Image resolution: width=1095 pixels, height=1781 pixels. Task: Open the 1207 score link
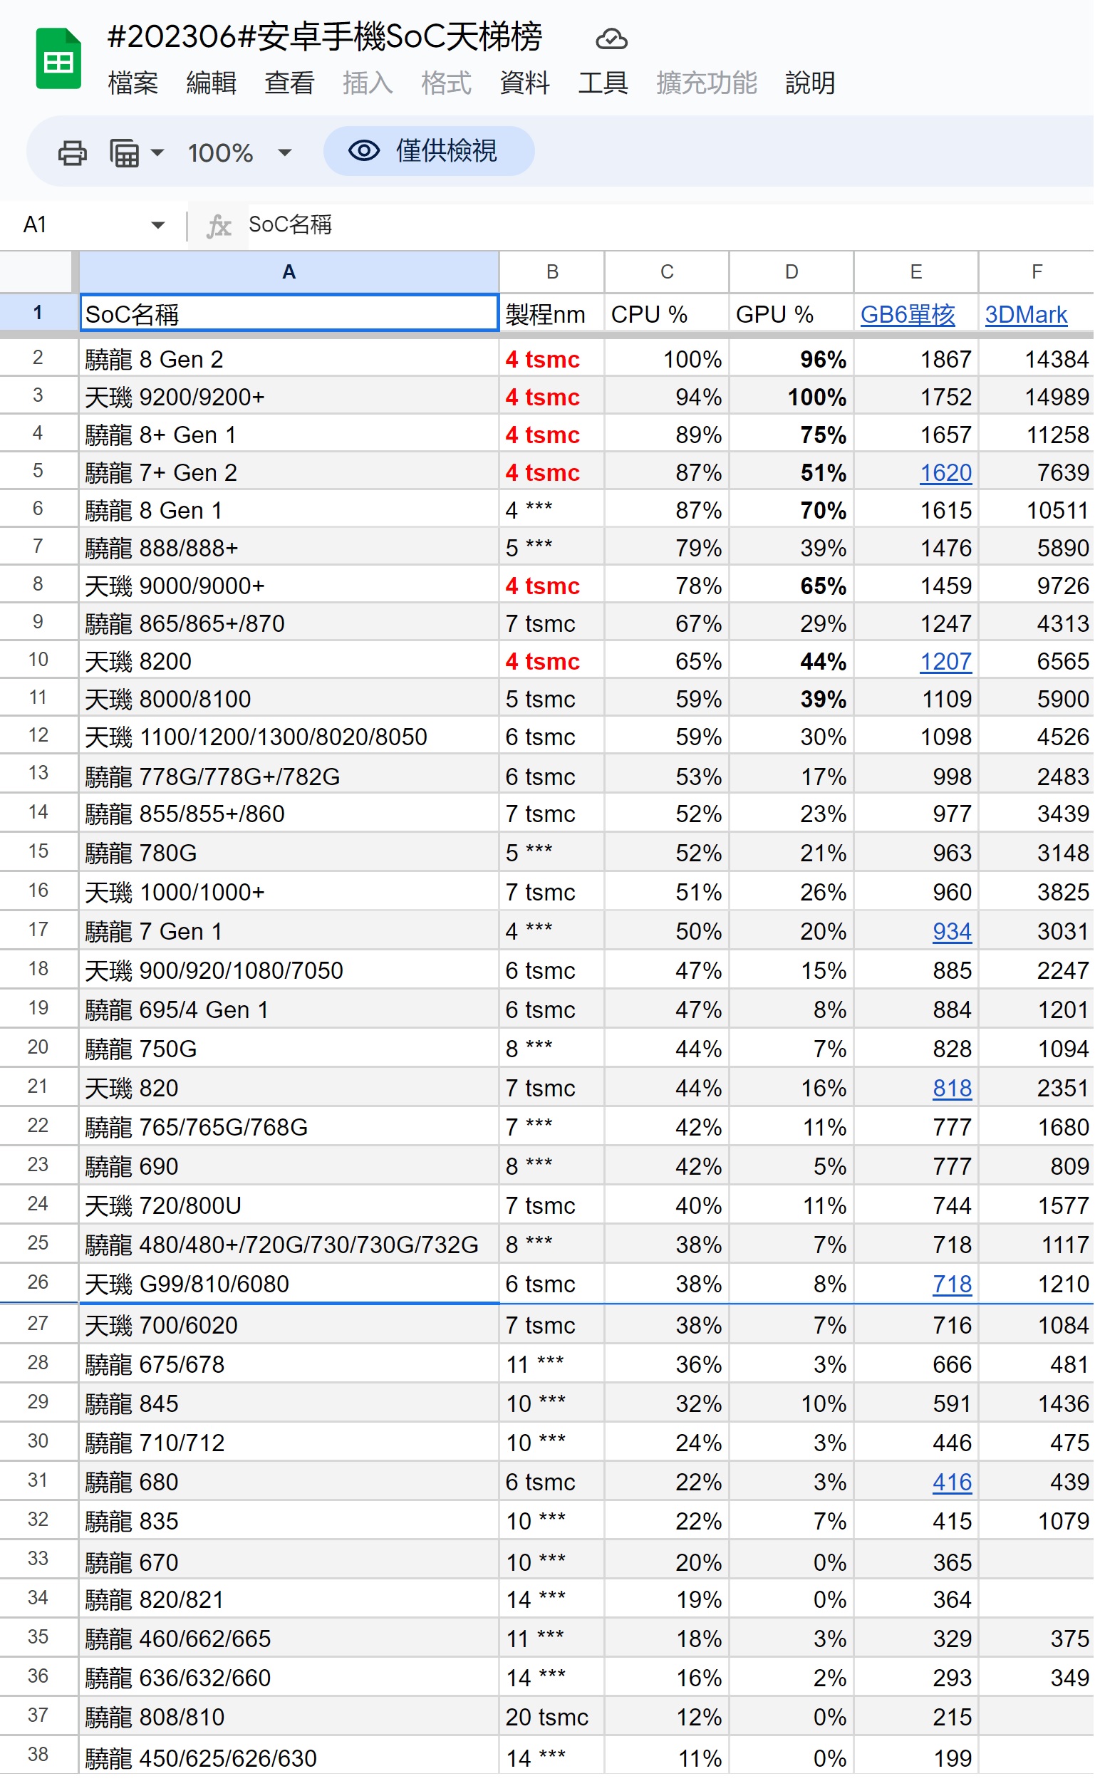point(946,662)
